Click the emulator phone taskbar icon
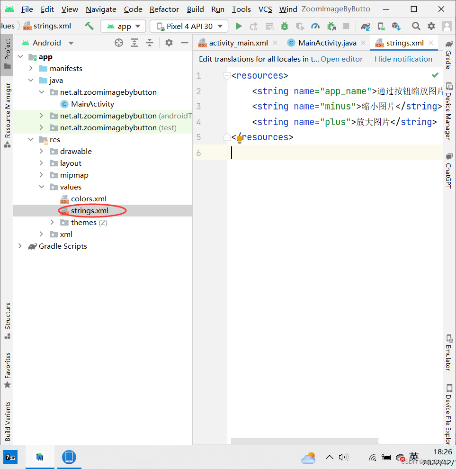 pyautogui.click(x=69, y=457)
